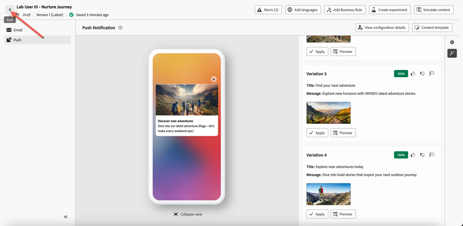Viewport: 463px width, 226px height.
Task: Click Version 1 (Latest) label
Action: [50, 15]
